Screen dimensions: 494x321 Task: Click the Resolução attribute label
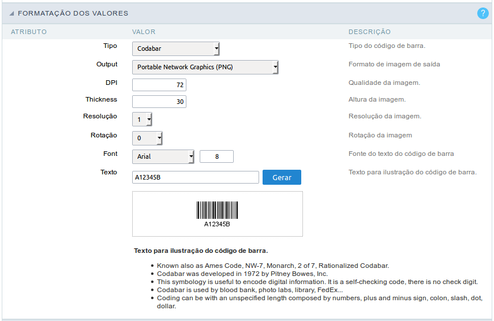pyautogui.click(x=100, y=117)
